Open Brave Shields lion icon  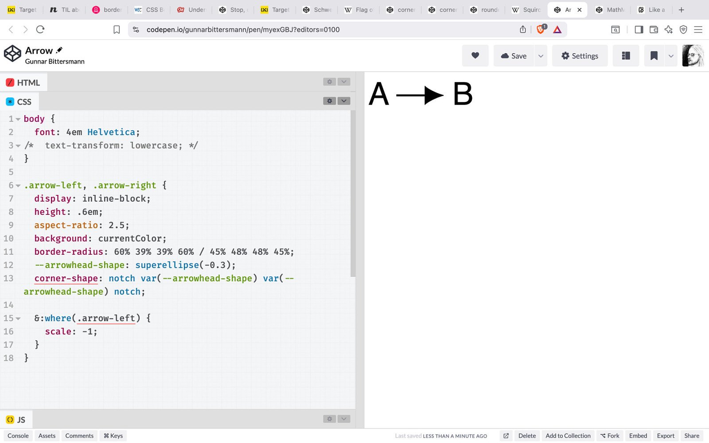pyautogui.click(x=541, y=29)
